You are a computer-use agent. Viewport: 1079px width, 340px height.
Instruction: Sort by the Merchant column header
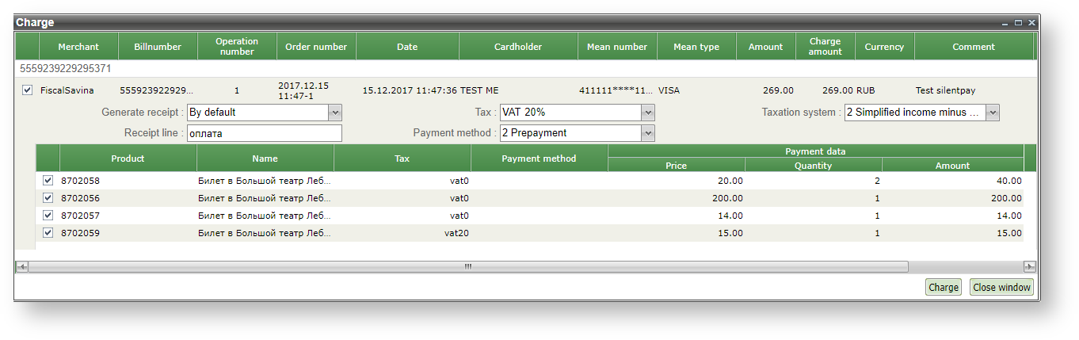[78, 47]
